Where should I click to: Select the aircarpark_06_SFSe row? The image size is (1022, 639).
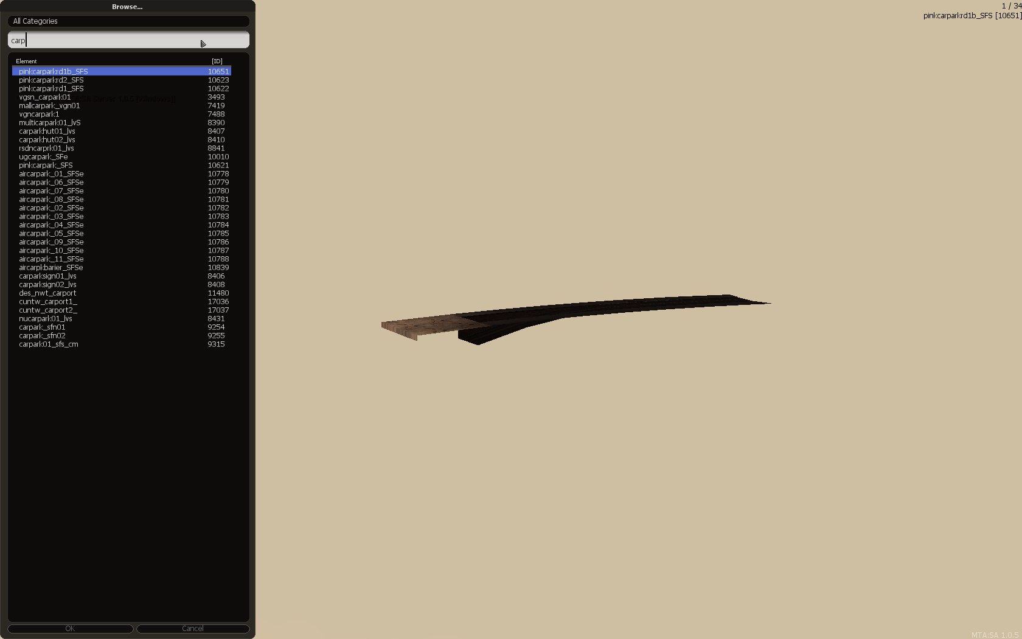pyautogui.click(x=122, y=182)
